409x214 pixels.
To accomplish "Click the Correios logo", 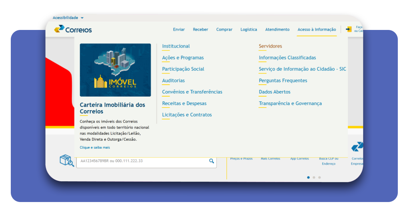I will (x=73, y=29).
